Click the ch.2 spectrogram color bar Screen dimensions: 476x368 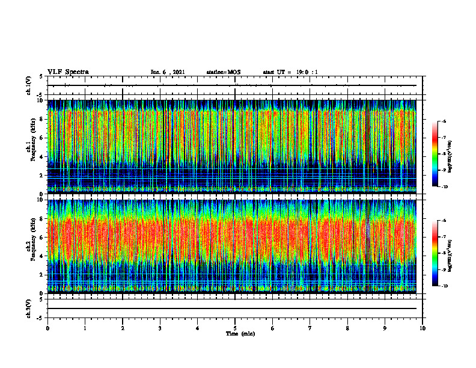pyautogui.click(x=435, y=253)
